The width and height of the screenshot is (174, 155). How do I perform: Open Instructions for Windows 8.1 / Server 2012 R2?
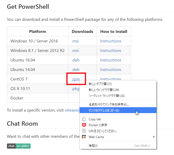[111, 51]
